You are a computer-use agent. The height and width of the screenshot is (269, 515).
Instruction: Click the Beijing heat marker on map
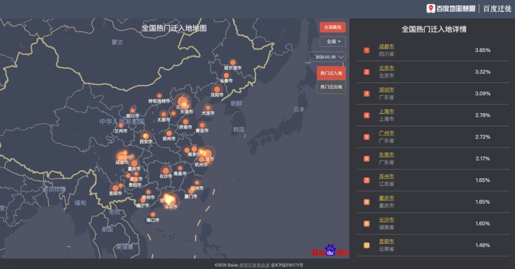182,101
